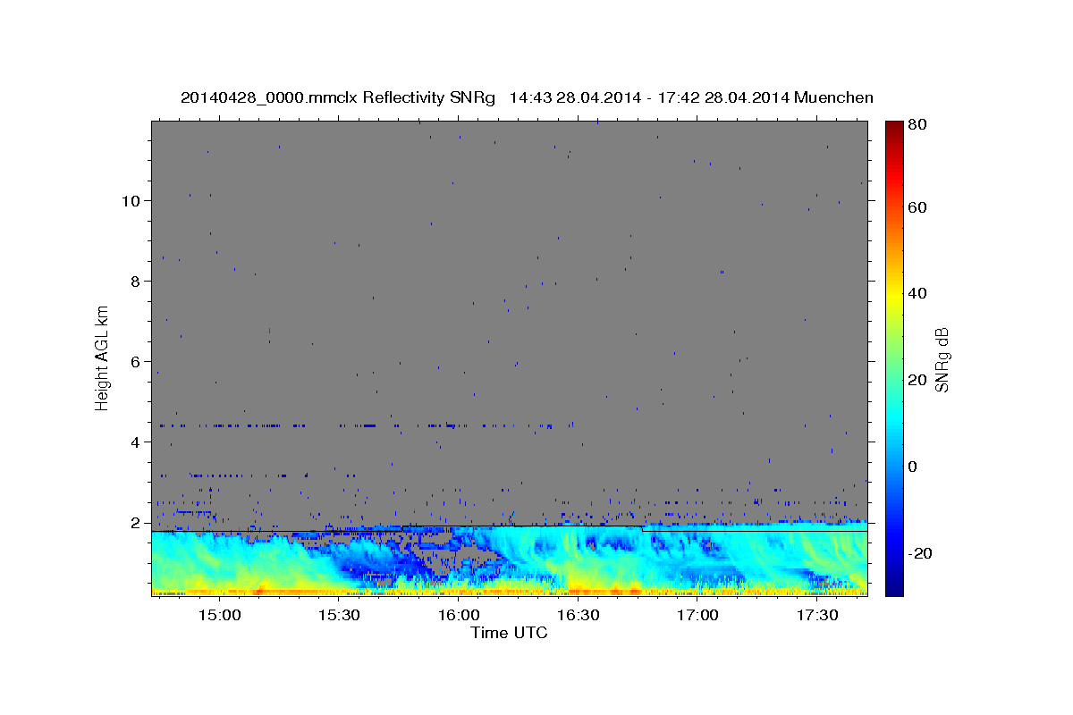Pick the dark blue bottom of the colorbar
The width and height of the screenshot is (1073, 715).
coord(894,590)
